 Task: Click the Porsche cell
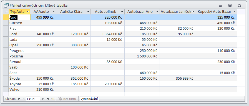[x=19, y=56]
